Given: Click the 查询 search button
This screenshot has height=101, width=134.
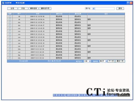Looking at the screenshot, I should (120, 8).
